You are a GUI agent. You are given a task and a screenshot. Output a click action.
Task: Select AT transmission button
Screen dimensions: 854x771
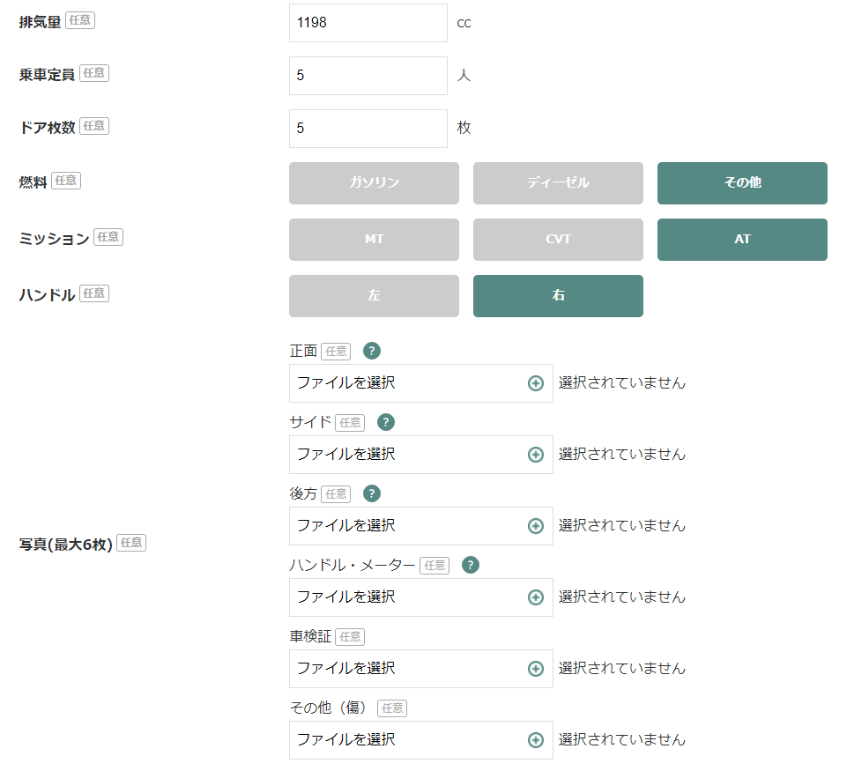click(x=742, y=240)
